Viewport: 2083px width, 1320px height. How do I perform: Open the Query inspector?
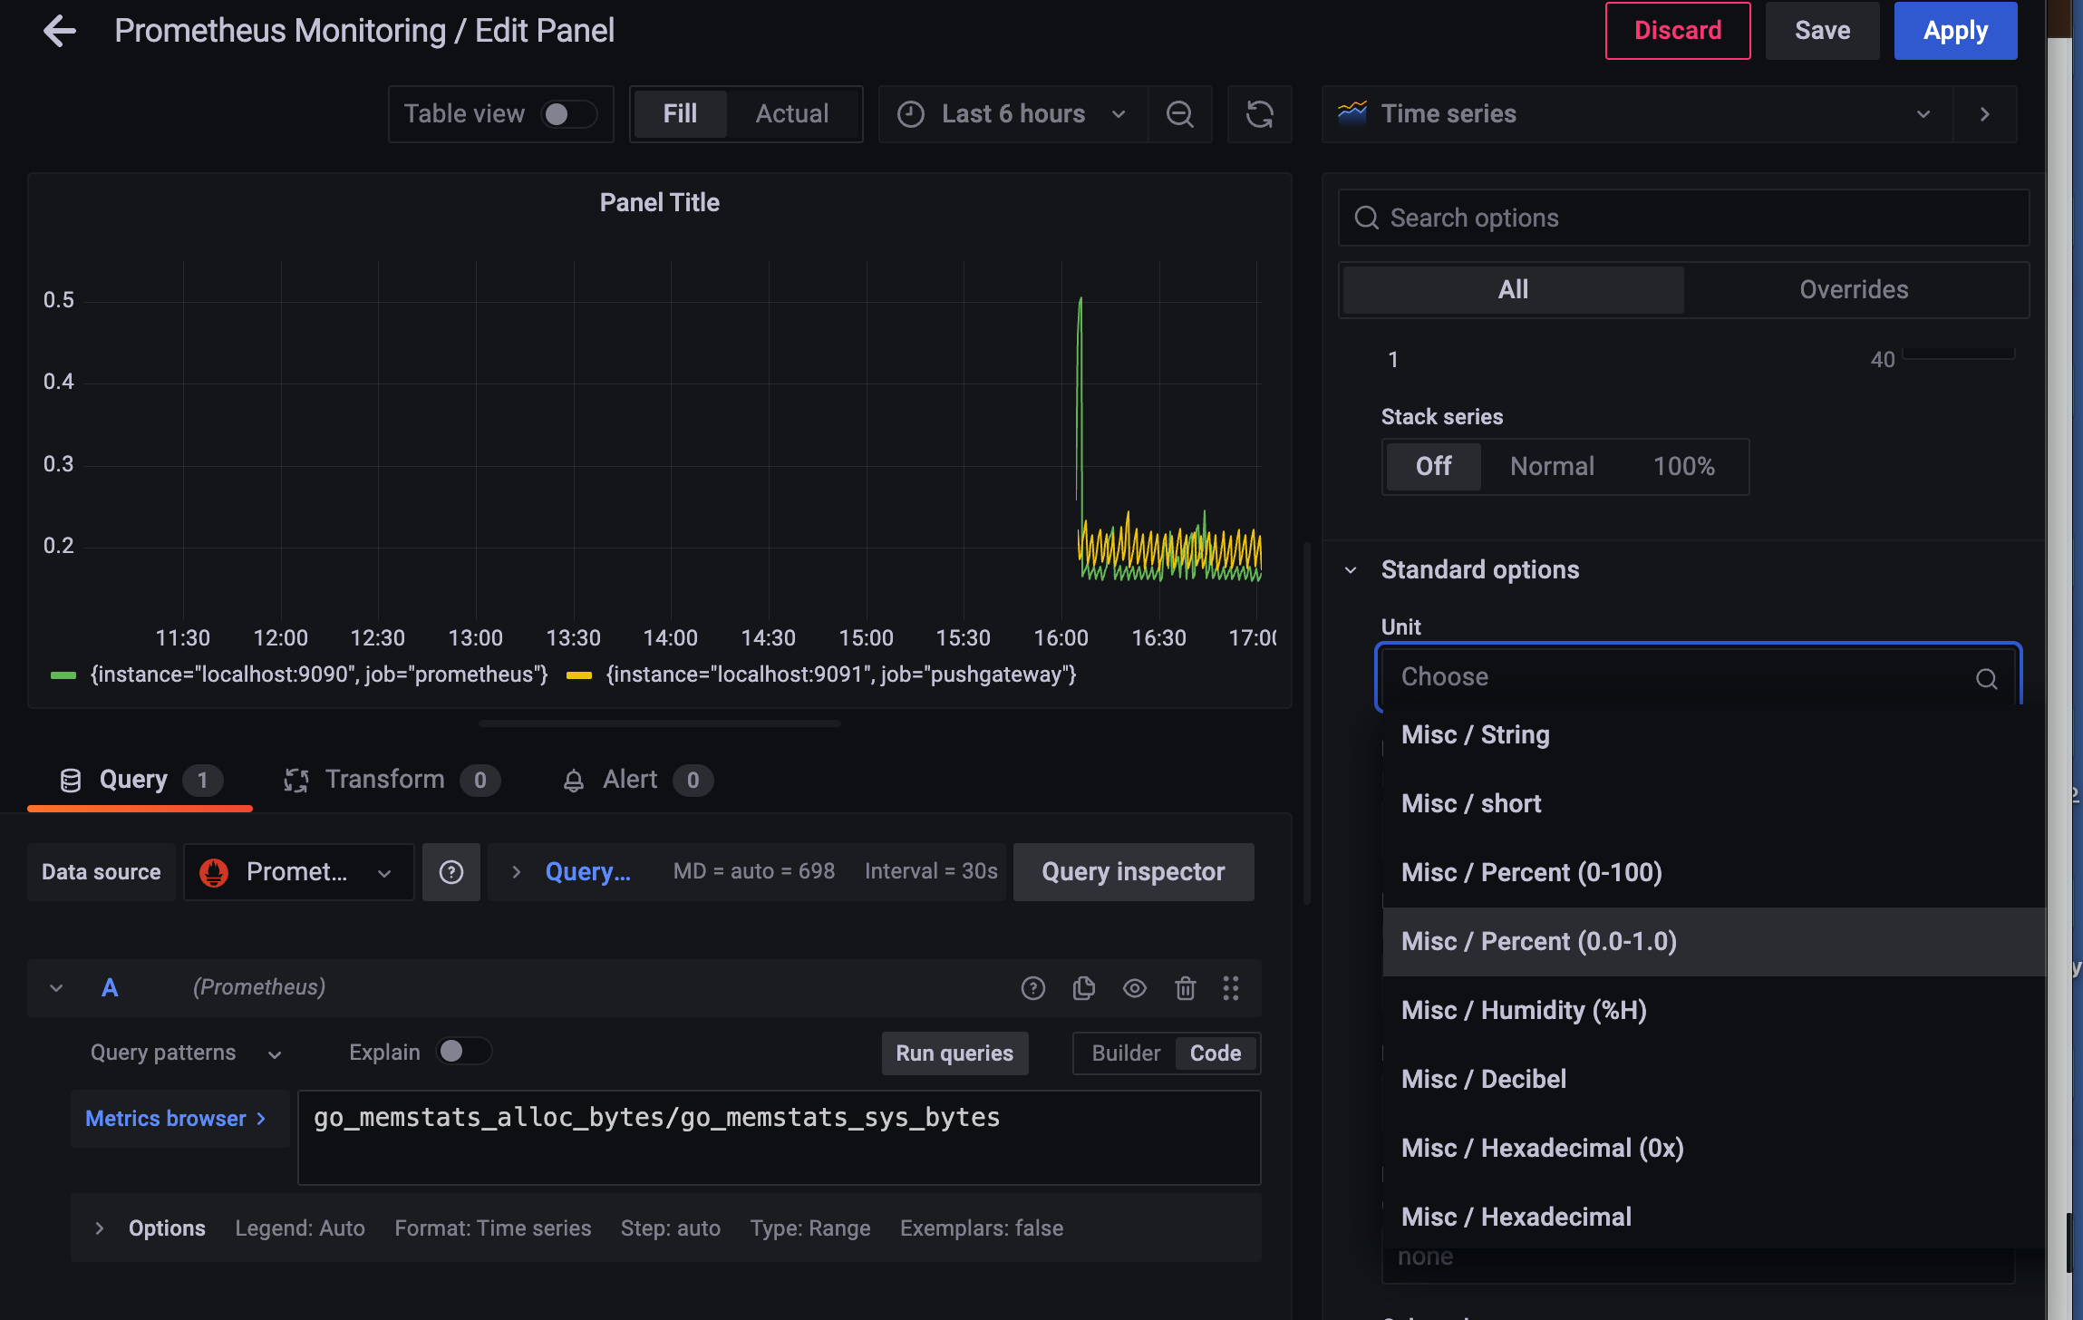(x=1133, y=872)
